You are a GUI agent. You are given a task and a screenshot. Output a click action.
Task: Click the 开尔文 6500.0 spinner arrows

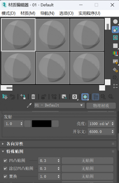[x=113, y=132]
